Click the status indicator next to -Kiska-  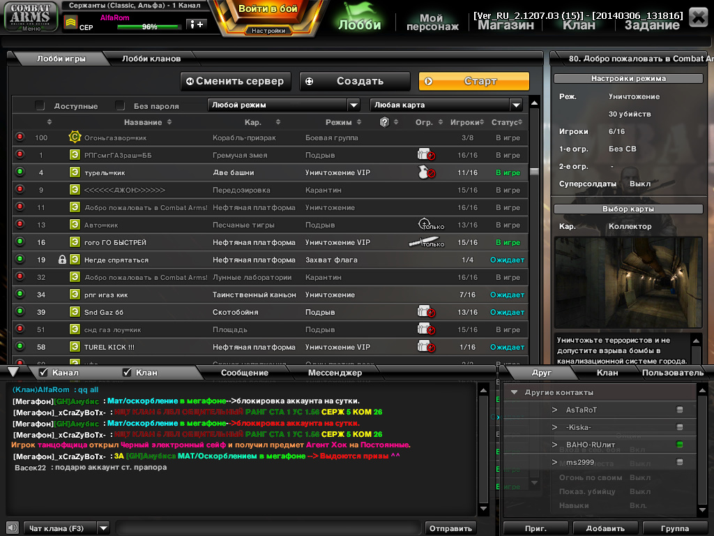(679, 427)
